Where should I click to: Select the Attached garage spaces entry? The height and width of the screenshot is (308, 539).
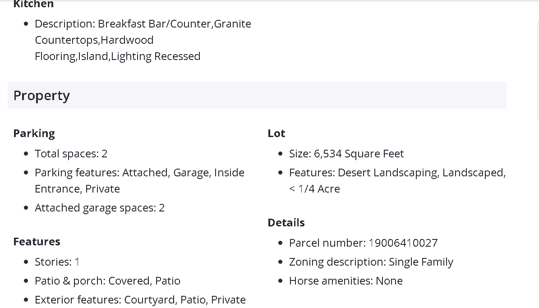pos(99,208)
